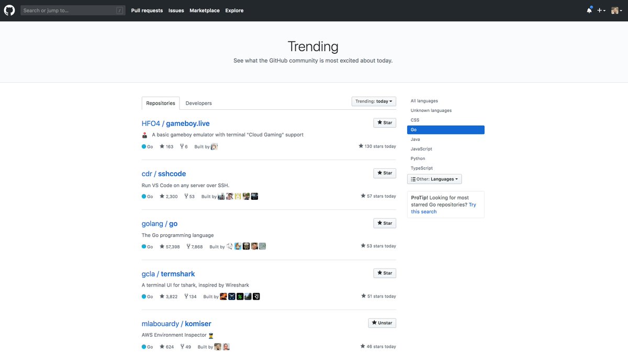Image resolution: width=628 pixels, height=355 pixels.
Task: Select the highlighted Go language filter
Action: (x=446, y=130)
